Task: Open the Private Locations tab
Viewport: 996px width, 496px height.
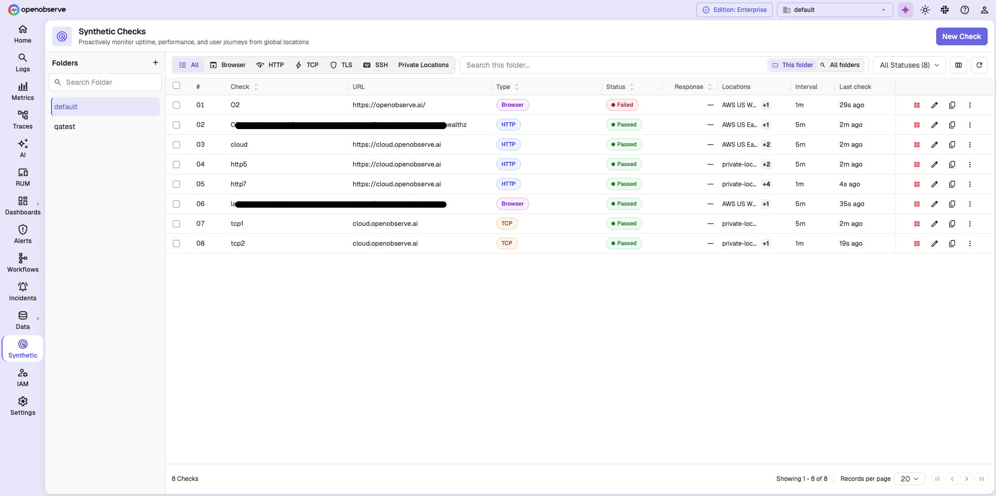Action: (424, 65)
